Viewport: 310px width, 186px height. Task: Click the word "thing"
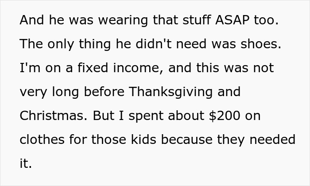click(x=95, y=44)
